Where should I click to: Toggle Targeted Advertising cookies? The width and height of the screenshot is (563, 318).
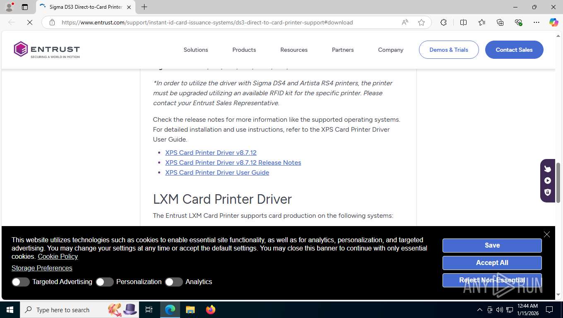coord(20,282)
